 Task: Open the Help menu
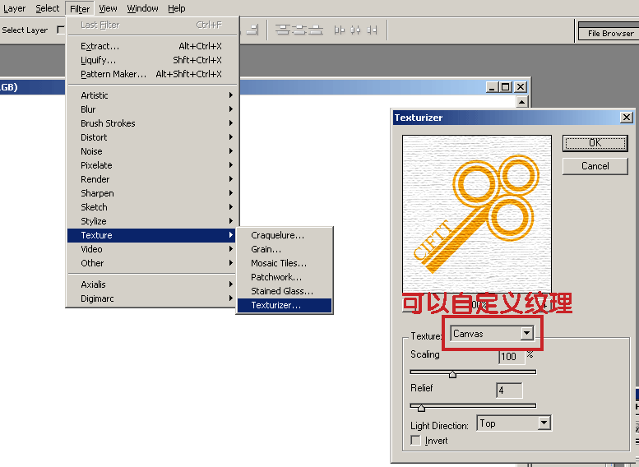(177, 8)
